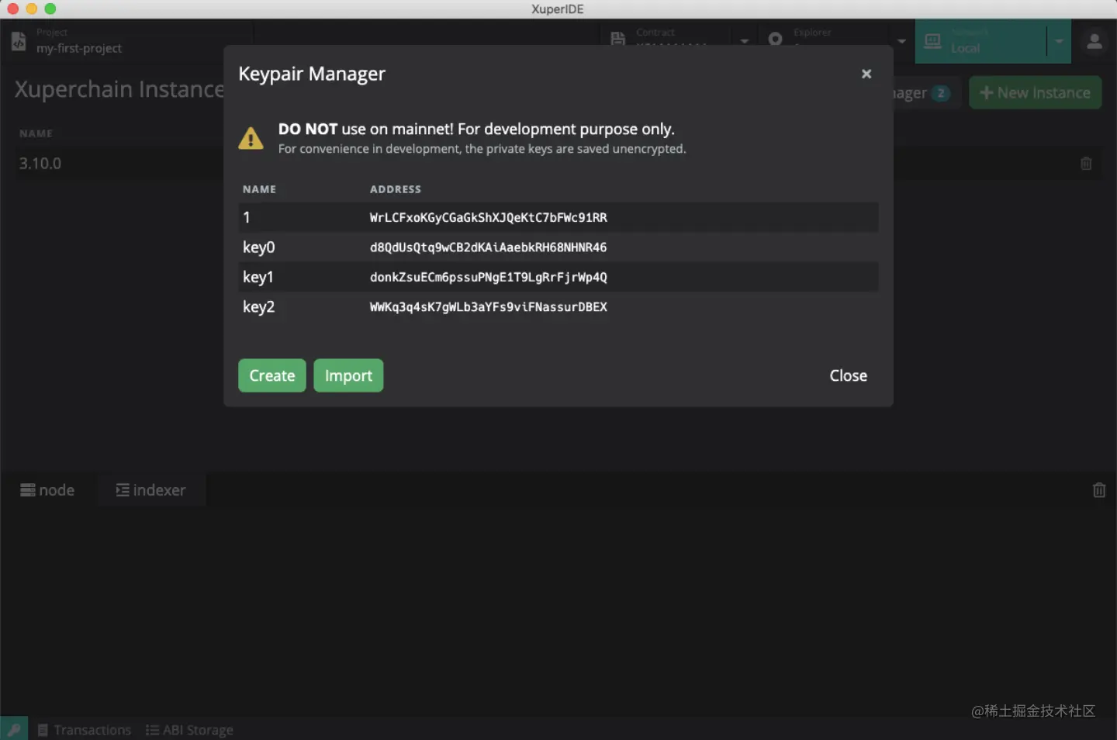
Task: Open ABI Storage from the status bar
Action: click(x=189, y=730)
